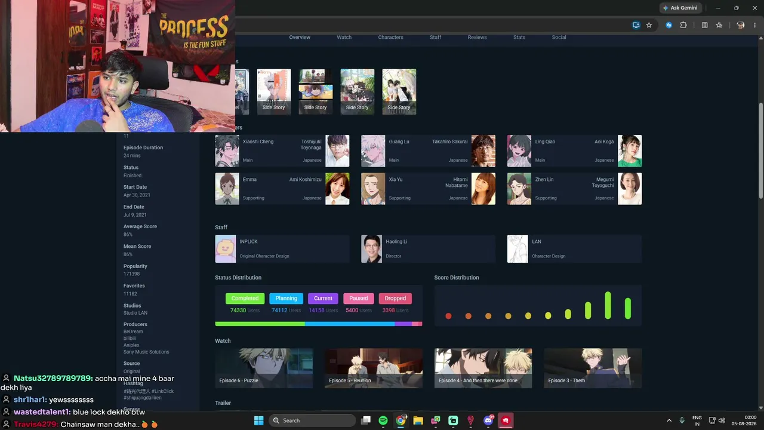Install the web app via address bar icon
This screenshot has height=430, width=764.
pyautogui.click(x=636, y=25)
